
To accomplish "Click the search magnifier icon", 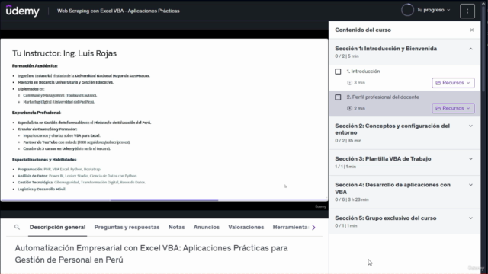I will point(17,227).
